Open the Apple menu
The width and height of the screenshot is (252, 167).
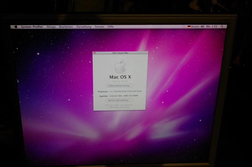pos(16,27)
